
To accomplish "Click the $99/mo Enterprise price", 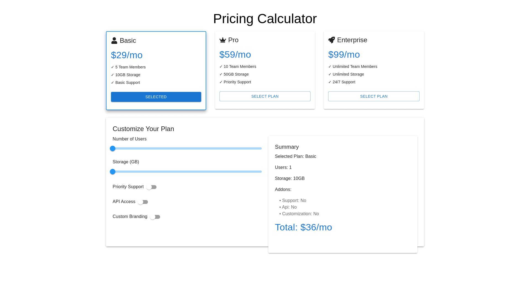I will pos(344,55).
